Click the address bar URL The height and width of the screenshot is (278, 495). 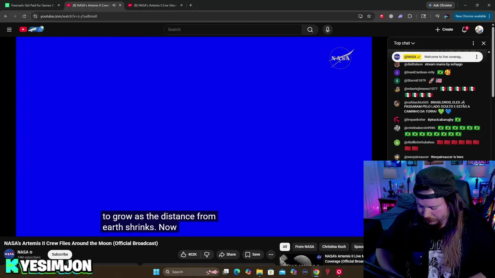coord(69,16)
